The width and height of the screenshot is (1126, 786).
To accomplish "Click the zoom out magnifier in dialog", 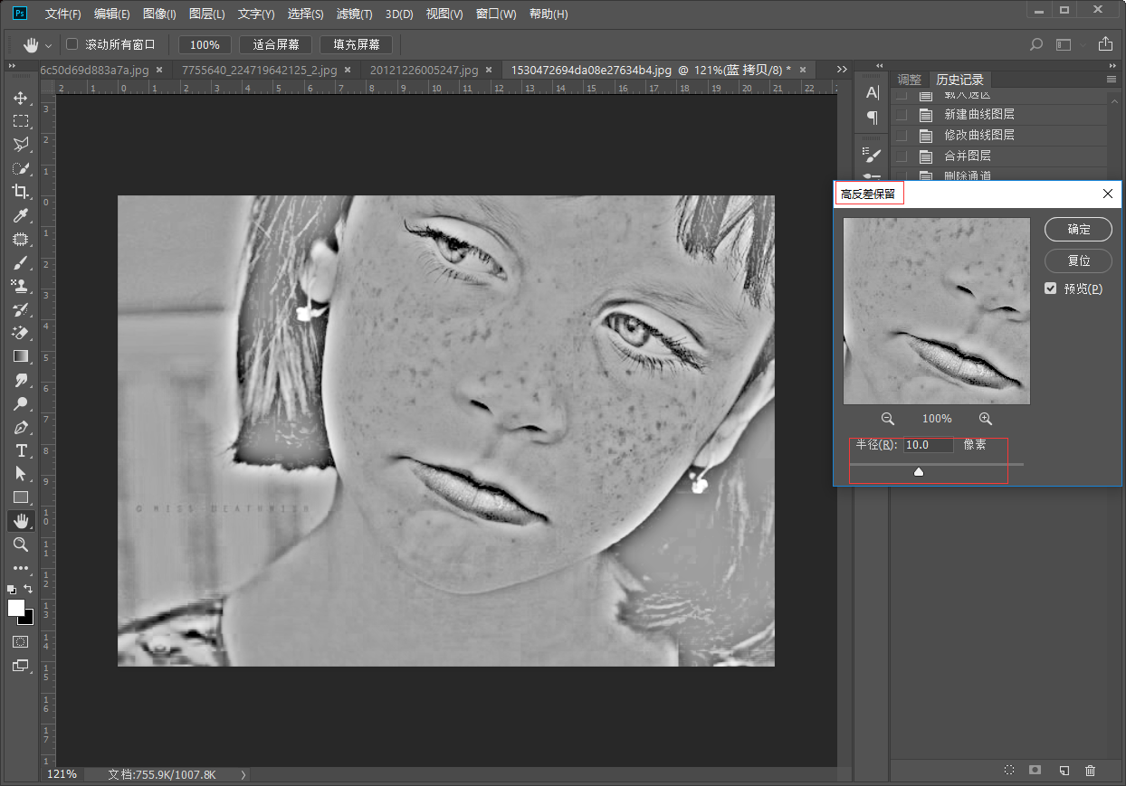I will (x=887, y=419).
